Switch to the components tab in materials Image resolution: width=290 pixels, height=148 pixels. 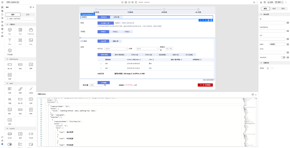pos(13,15)
